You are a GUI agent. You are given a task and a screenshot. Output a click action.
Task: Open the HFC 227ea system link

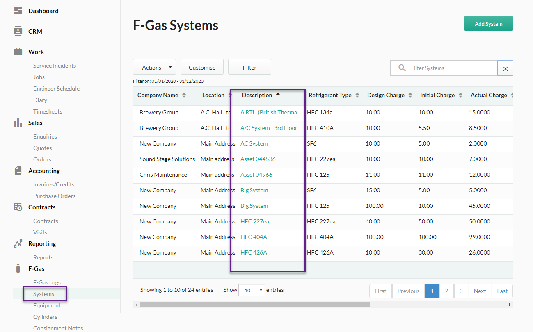tap(255, 221)
